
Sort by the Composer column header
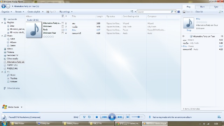coord(152,16)
